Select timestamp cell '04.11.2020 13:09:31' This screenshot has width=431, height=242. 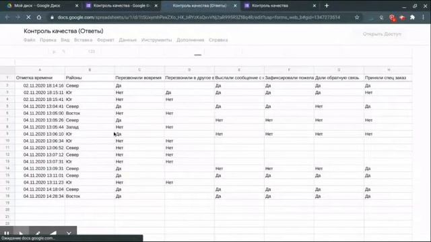click(x=40, y=169)
